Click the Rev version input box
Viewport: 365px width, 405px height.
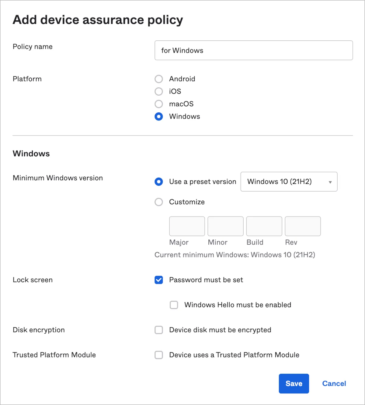303,226
